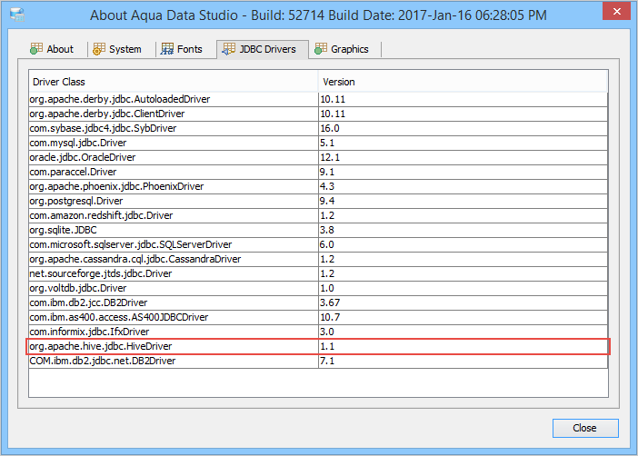Select org.sqlite.JDBC row
Viewport: 638px width, 456px height.
coord(318,230)
